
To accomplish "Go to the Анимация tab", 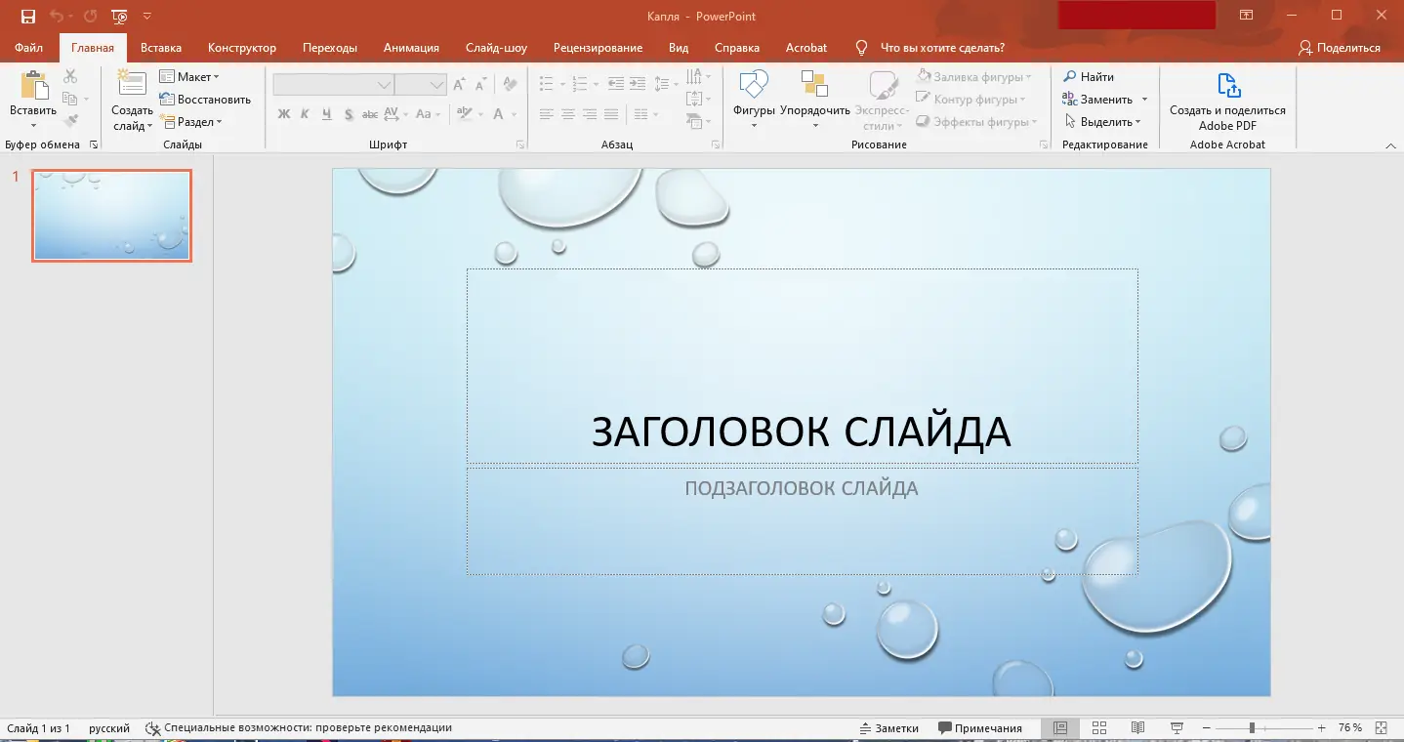I will (x=411, y=48).
